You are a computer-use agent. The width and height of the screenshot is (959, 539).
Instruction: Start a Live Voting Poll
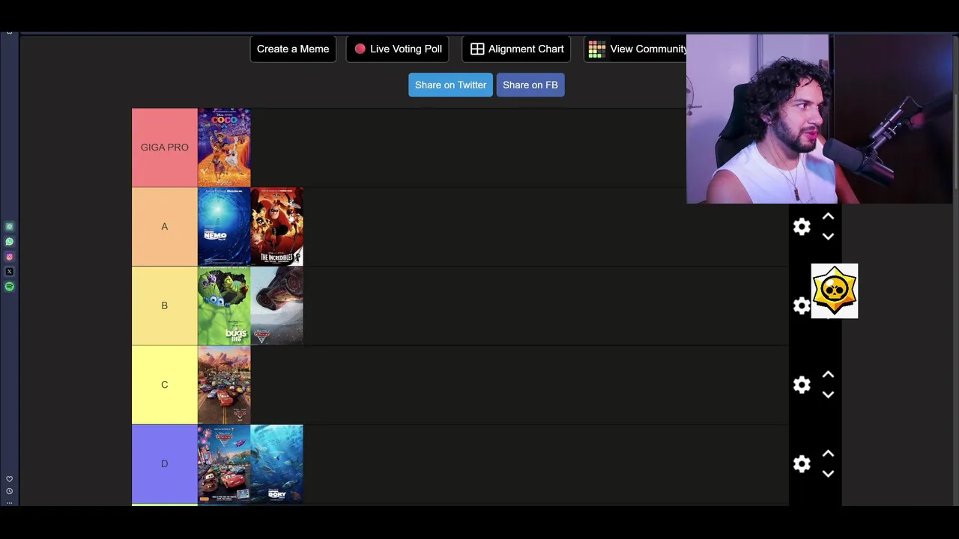coord(398,49)
